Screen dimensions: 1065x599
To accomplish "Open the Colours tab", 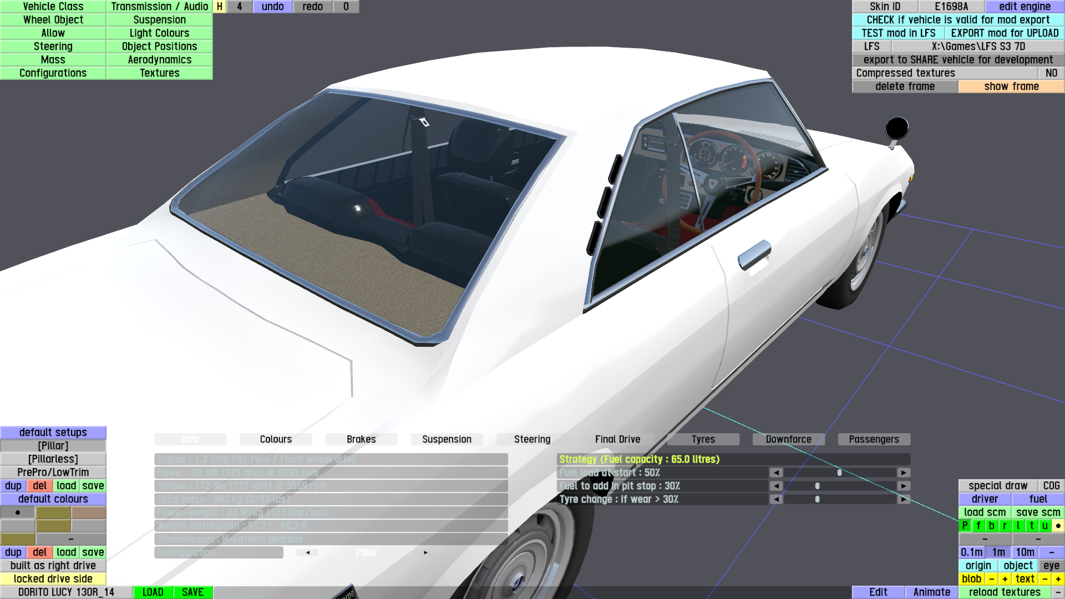I will (276, 439).
